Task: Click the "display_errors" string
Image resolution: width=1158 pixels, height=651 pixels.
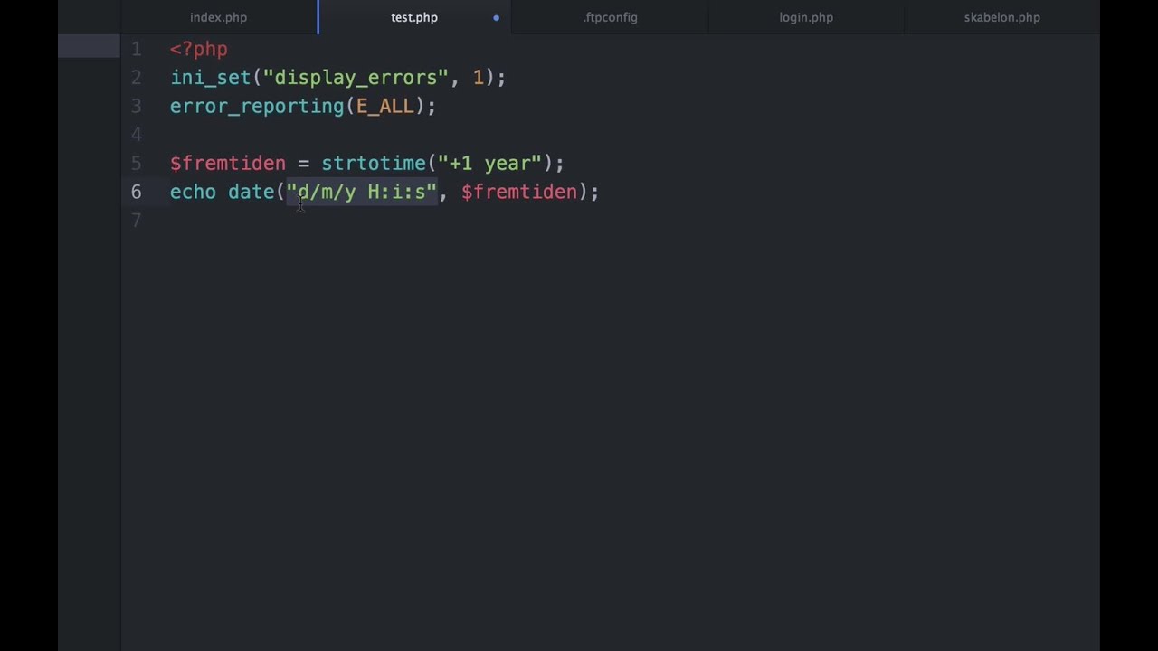Action: (356, 78)
